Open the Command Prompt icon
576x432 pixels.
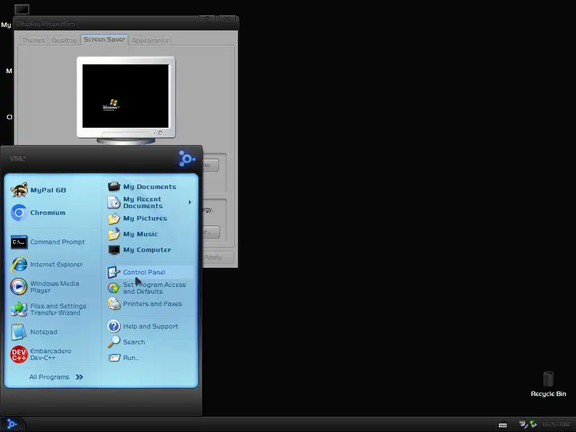tap(19, 242)
